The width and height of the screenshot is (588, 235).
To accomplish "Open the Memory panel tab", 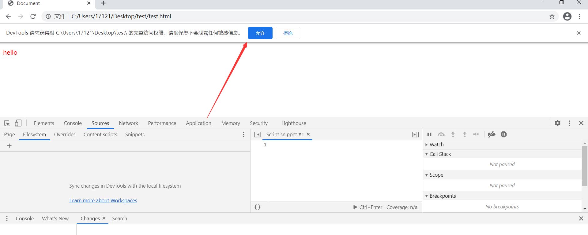I will [x=231, y=123].
